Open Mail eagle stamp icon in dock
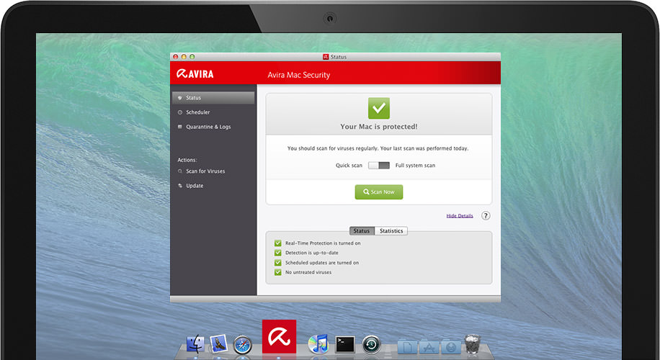The height and width of the screenshot is (360, 660). coord(218,343)
